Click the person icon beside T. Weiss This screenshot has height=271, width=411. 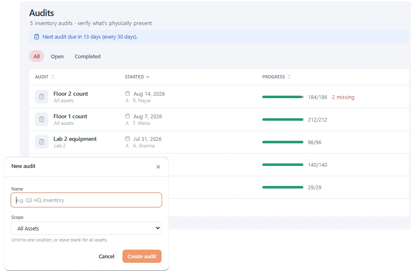(x=127, y=123)
